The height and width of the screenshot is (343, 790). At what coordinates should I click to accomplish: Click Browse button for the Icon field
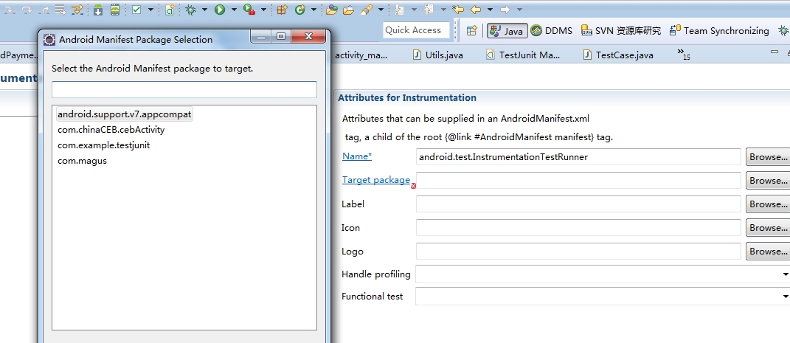click(x=768, y=228)
